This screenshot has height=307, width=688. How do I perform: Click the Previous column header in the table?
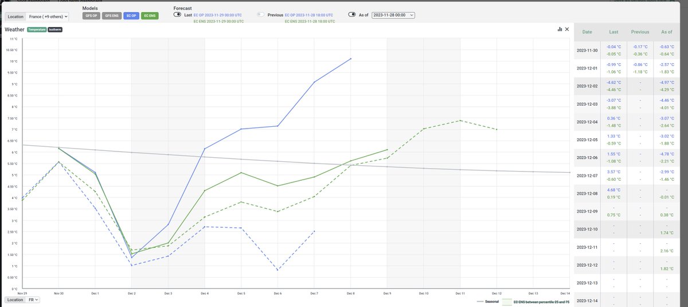(640, 32)
